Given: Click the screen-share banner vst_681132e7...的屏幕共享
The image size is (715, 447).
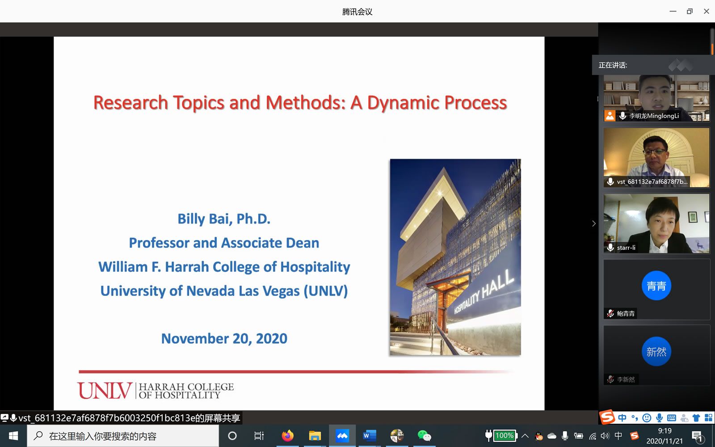Looking at the screenshot, I should point(121,418).
